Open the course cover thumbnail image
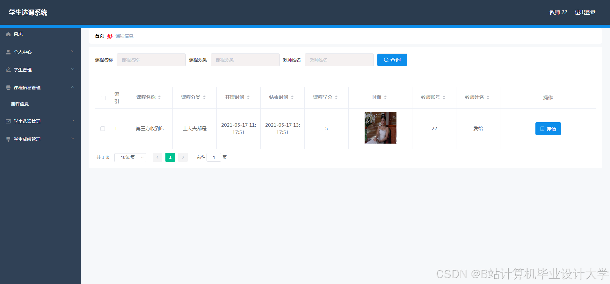This screenshot has height=284, width=610. (x=381, y=128)
